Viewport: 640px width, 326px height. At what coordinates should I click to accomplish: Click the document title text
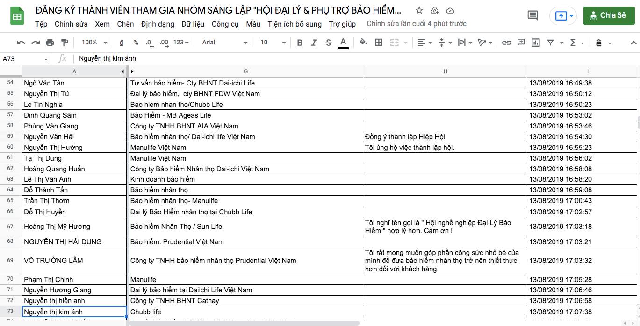click(218, 10)
